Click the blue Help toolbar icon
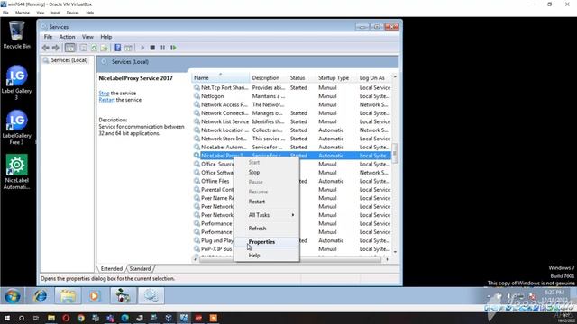The height and width of the screenshot is (324, 577). click(x=118, y=48)
